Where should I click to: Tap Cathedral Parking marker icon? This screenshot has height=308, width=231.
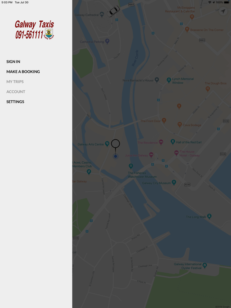[x=107, y=41]
